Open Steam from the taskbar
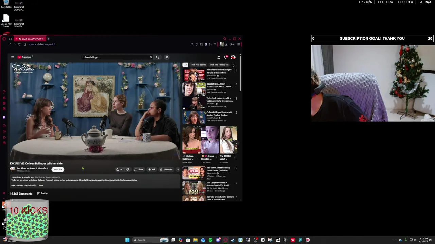This screenshot has height=244, width=435. tap(232, 240)
